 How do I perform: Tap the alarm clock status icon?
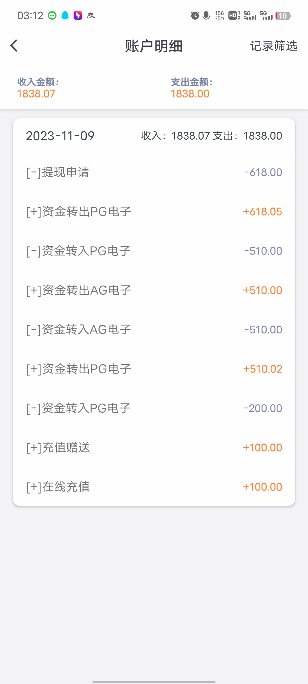[195, 15]
